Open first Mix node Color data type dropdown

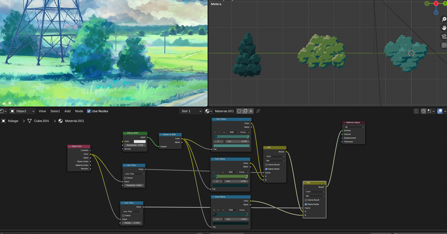coord(275,156)
